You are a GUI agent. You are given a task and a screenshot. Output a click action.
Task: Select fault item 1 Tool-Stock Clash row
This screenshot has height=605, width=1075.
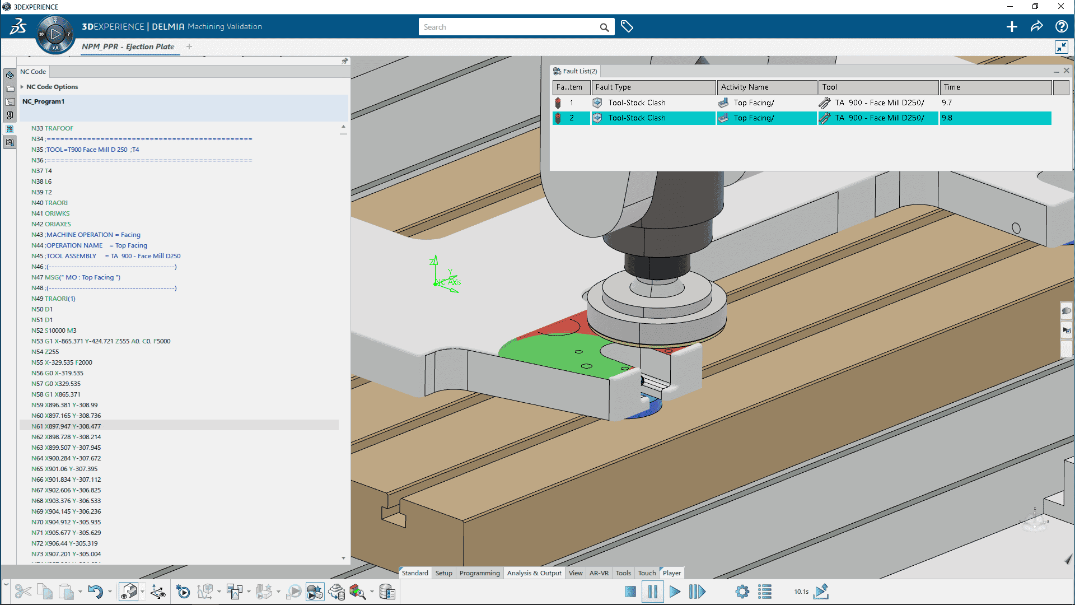coord(637,103)
